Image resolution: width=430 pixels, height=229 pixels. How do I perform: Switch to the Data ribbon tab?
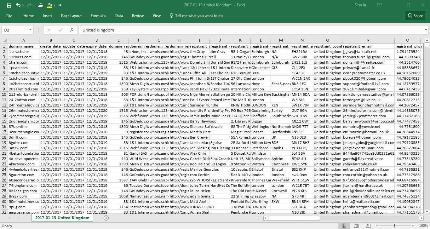click(x=119, y=16)
